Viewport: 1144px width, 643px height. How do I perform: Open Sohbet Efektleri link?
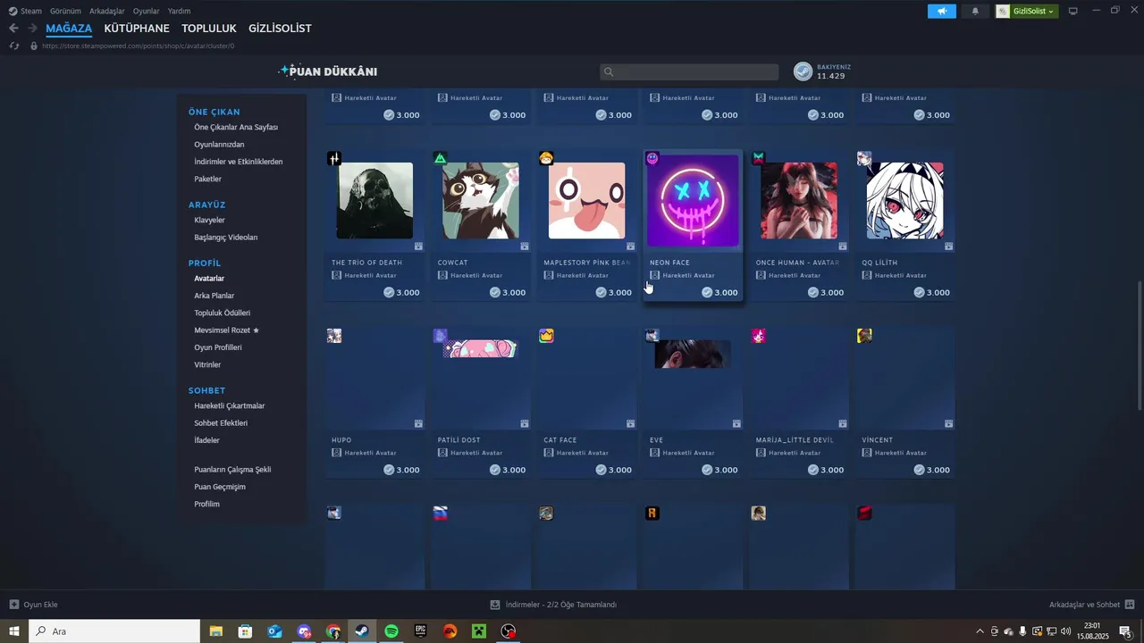[x=221, y=423]
